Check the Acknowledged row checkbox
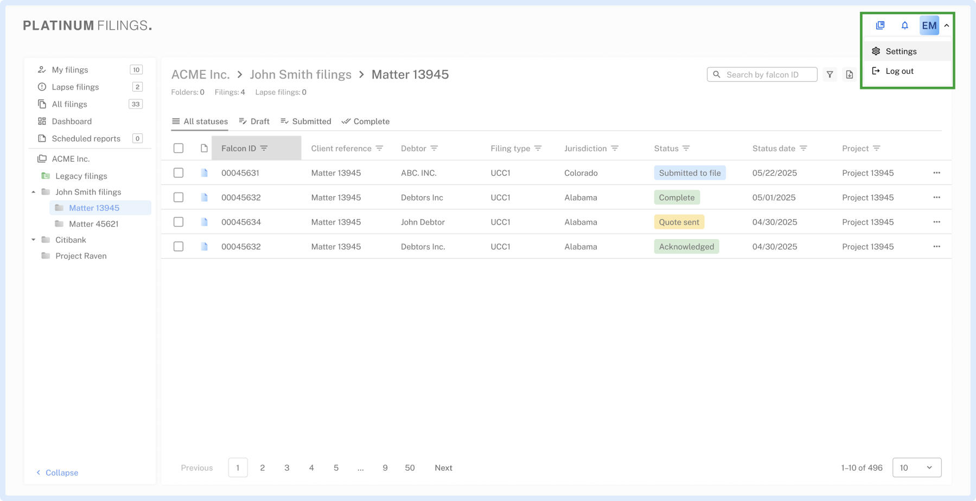 click(178, 247)
